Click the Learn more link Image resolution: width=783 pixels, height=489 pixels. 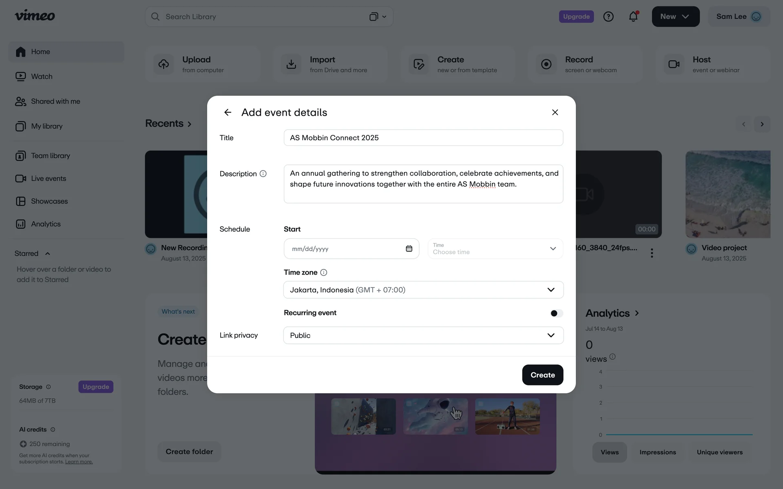tap(79, 462)
